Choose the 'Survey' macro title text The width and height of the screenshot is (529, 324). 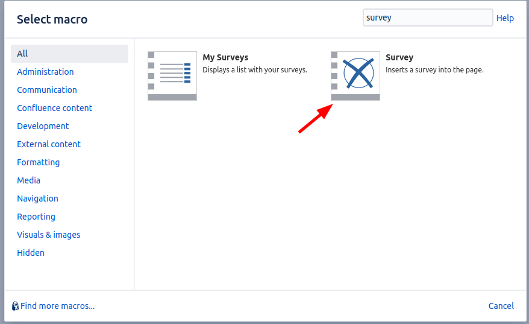(x=399, y=57)
